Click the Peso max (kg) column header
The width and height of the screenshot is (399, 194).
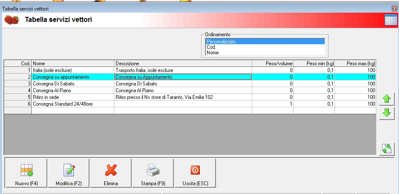[355, 64]
